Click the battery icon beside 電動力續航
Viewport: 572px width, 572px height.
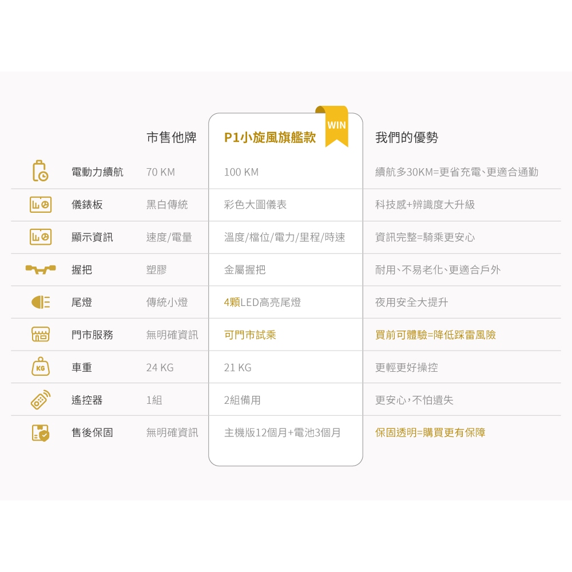(41, 170)
